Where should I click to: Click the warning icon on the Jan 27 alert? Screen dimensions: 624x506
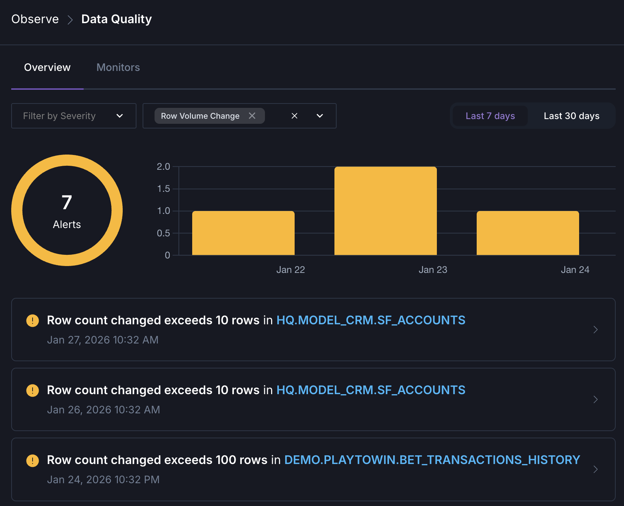coord(33,321)
